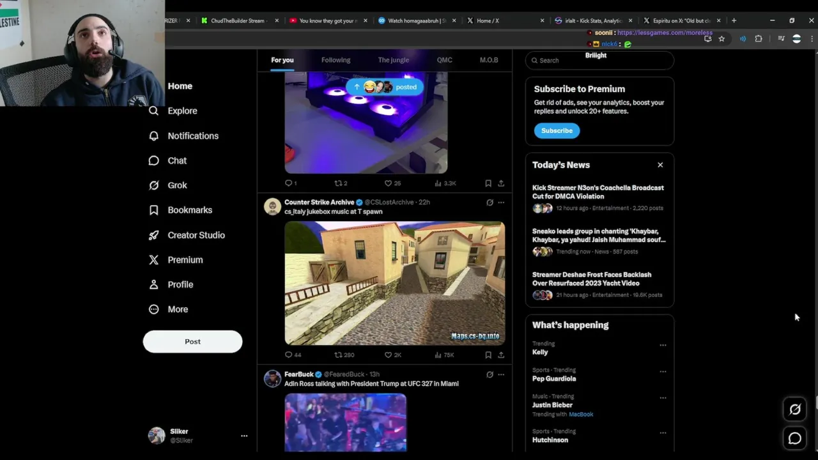This screenshot has width=818, height=460.
Task: Open Creator Studio rocket icon
Action: coord(153,235)
